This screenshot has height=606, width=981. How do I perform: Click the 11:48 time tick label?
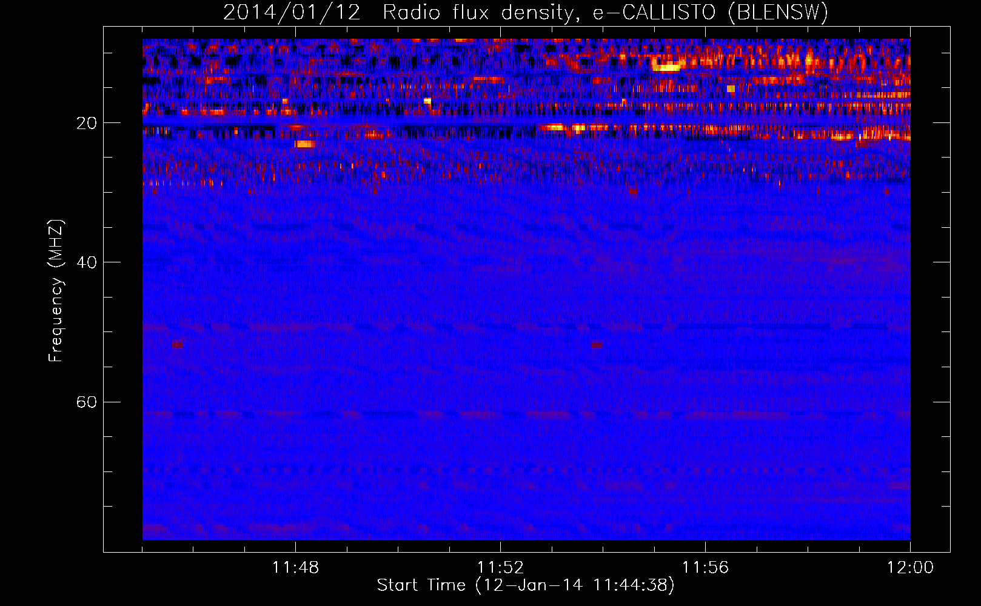pyautogui.click(x=295, y=567)
